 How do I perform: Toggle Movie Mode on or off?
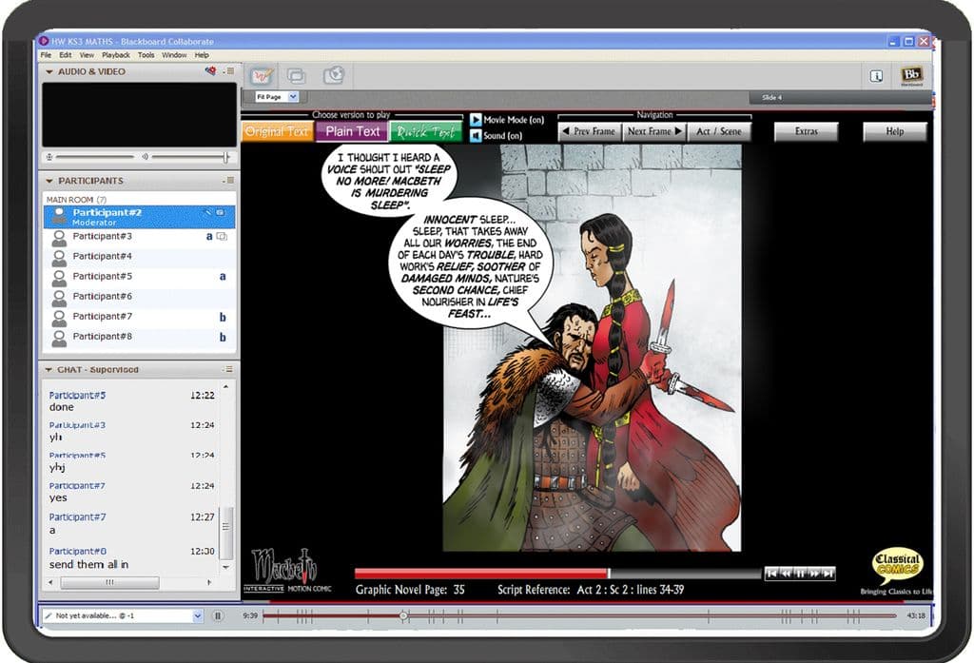(x=476, y=119)
